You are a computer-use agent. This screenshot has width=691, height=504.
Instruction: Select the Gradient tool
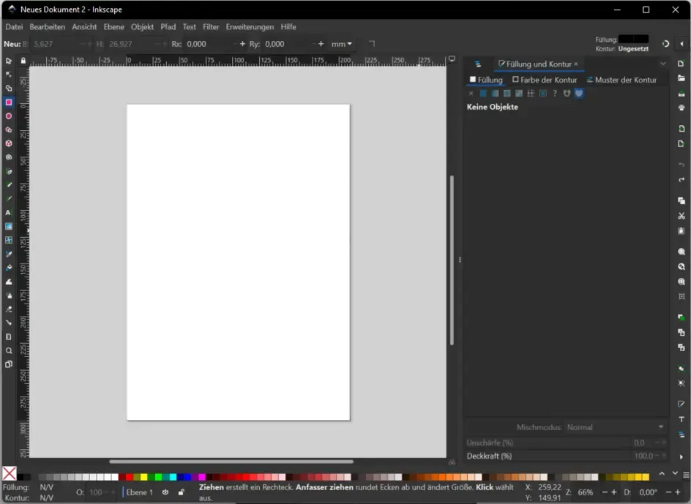9,226
